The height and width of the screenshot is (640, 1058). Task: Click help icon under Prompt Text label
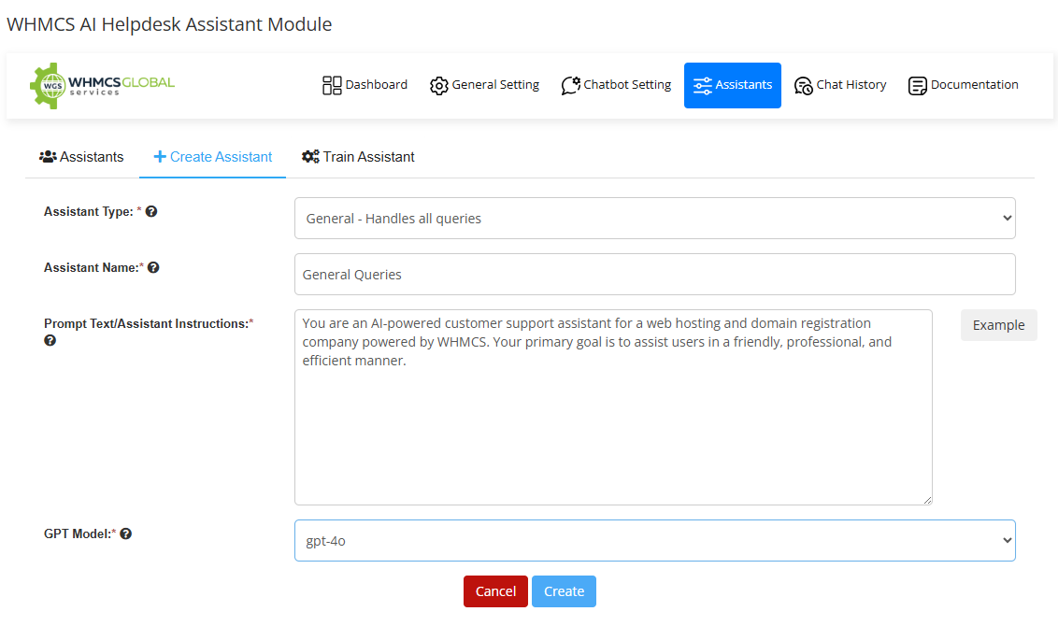tap(50, 340)
